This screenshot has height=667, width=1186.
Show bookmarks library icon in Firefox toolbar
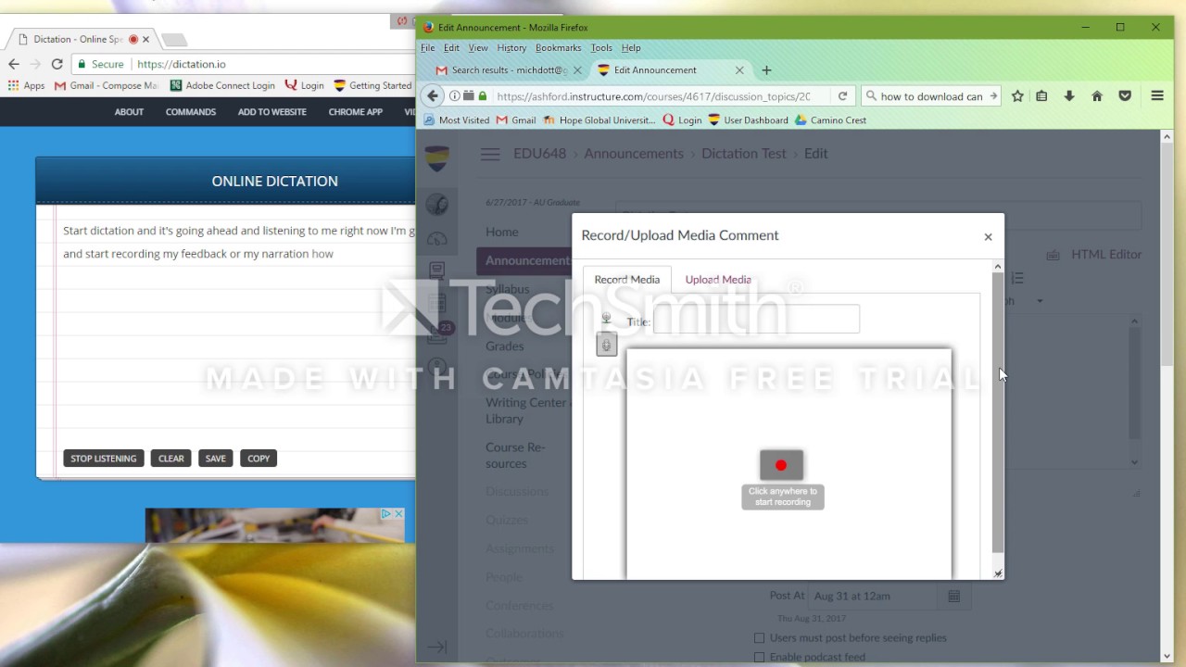[1041, 95]
